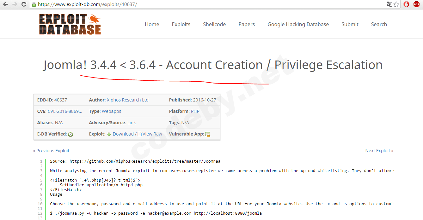Click the Webapps type link

[111, 111]
